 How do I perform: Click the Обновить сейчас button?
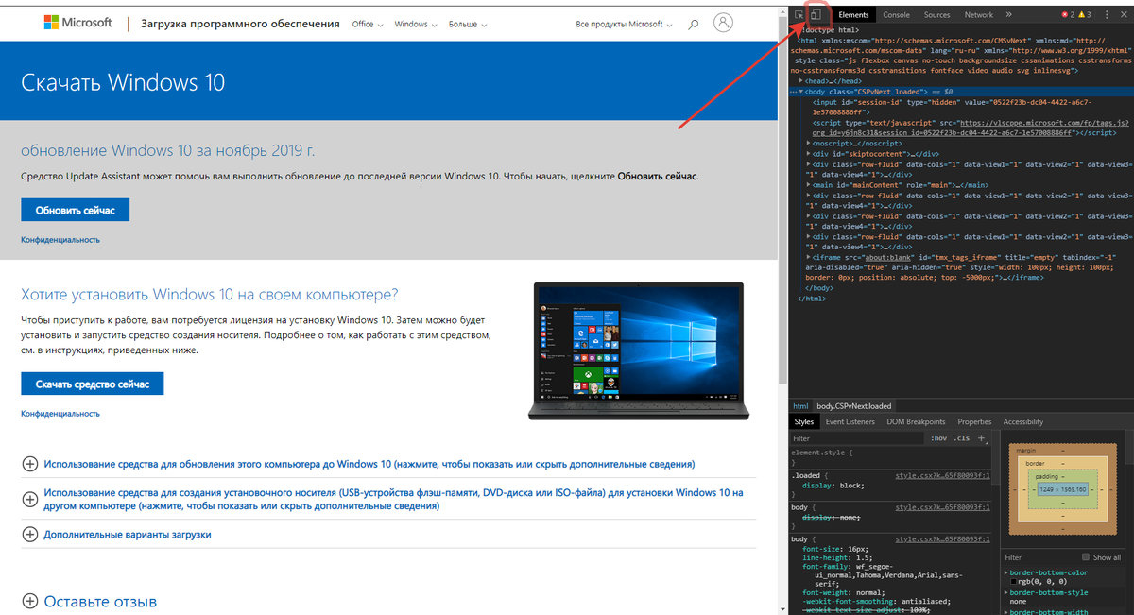[74, 209]
